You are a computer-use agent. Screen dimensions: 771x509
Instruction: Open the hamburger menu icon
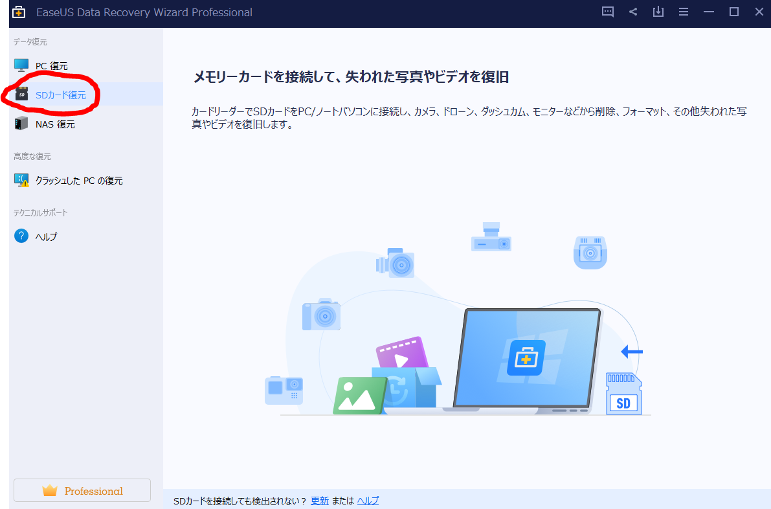point(684,12)
